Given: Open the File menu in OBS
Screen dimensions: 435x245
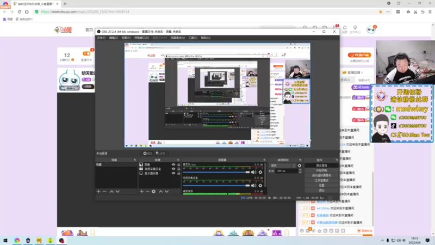Looking at the screenshot, I should 101,38.
